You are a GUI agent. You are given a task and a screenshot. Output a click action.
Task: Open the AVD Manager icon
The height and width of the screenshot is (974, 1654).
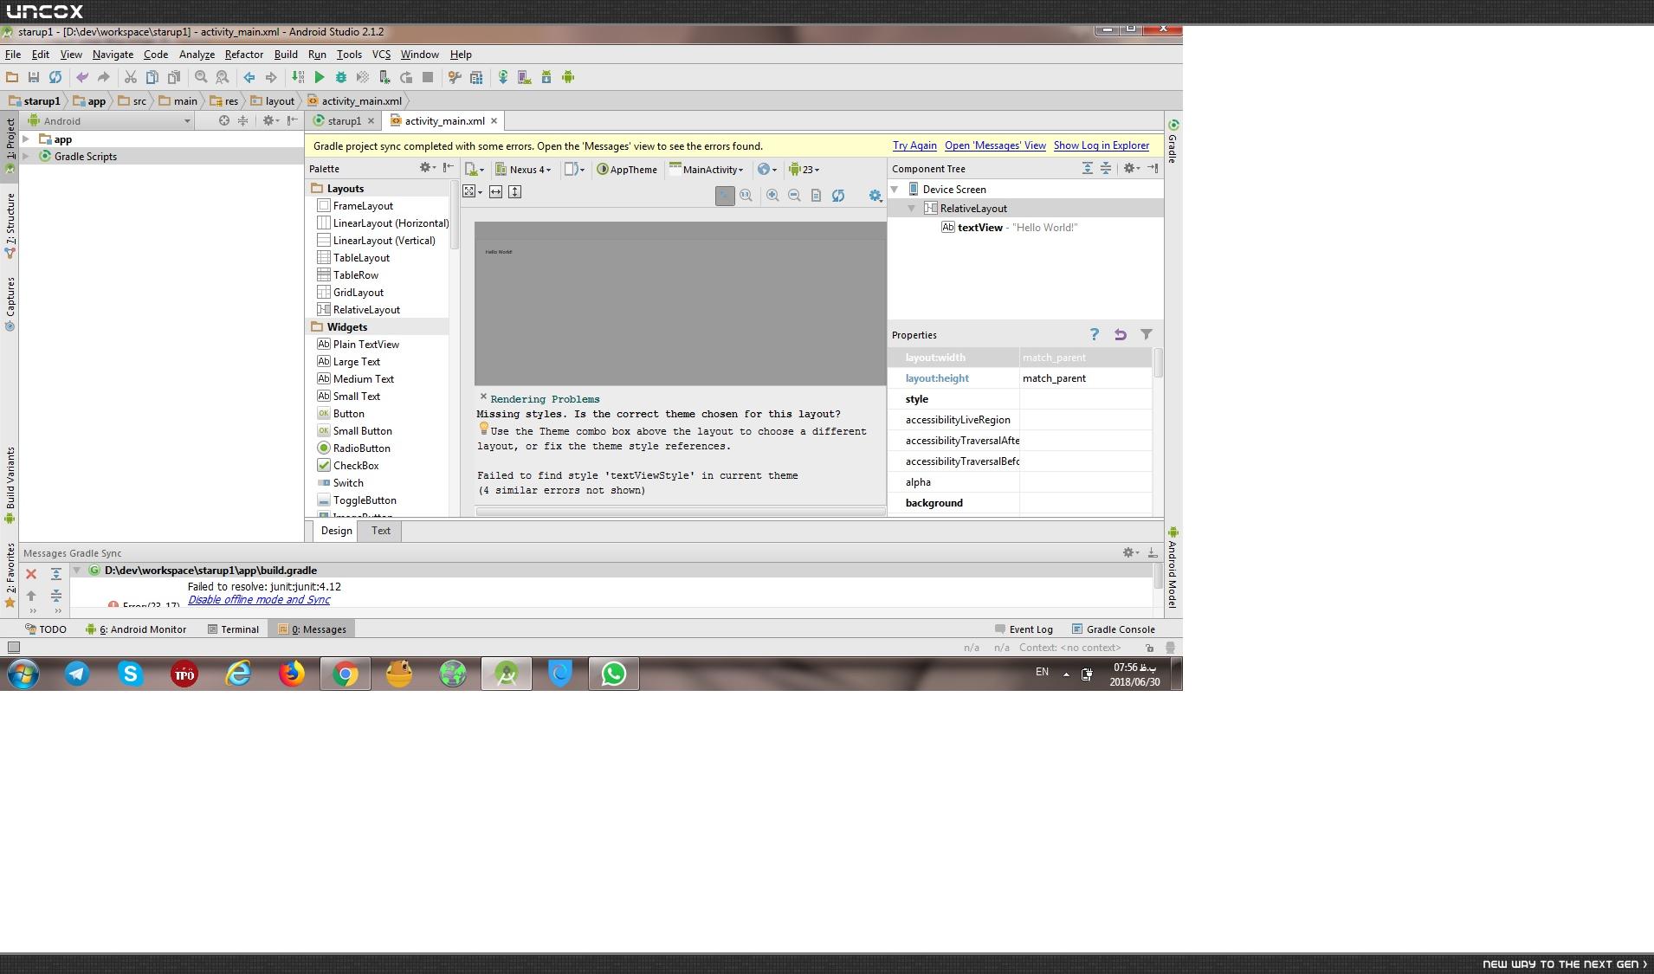[525, 77]
